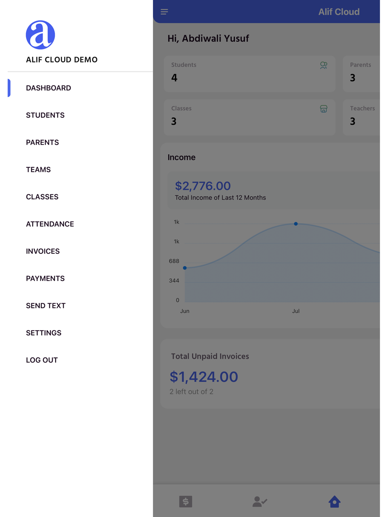Image resolution: width=388 pixels, height=517 pixels.
Task: Open Settings from the side menu
Action: pos(43,333)
